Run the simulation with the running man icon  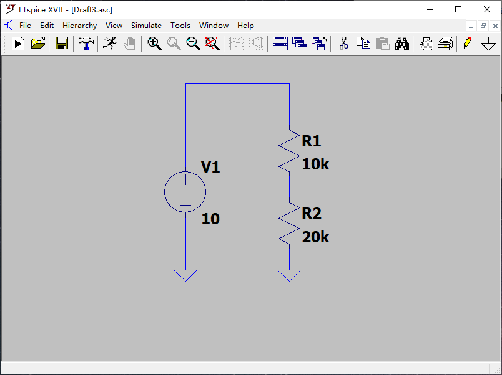click(x=109, y=44)
